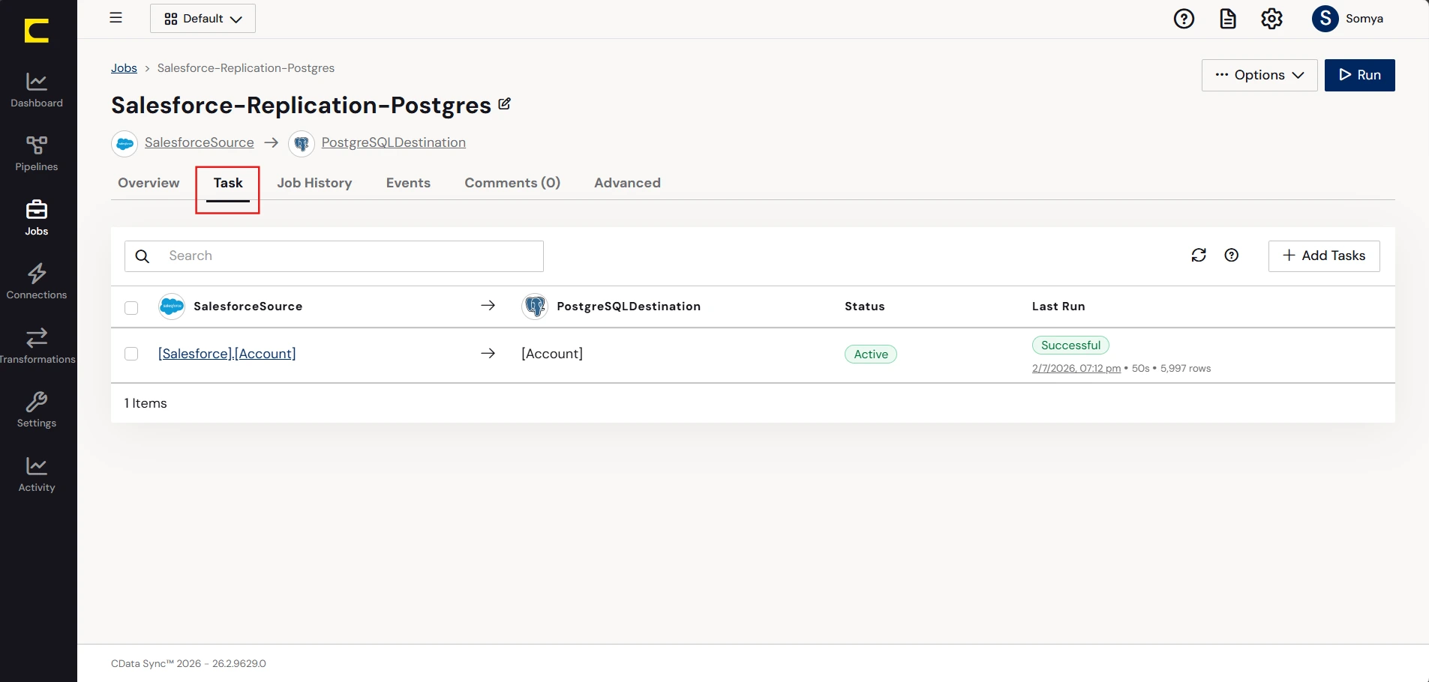1429x682 pixels.
Task: Click the [Account] destination table cell
Action: (x=552, y=354)
